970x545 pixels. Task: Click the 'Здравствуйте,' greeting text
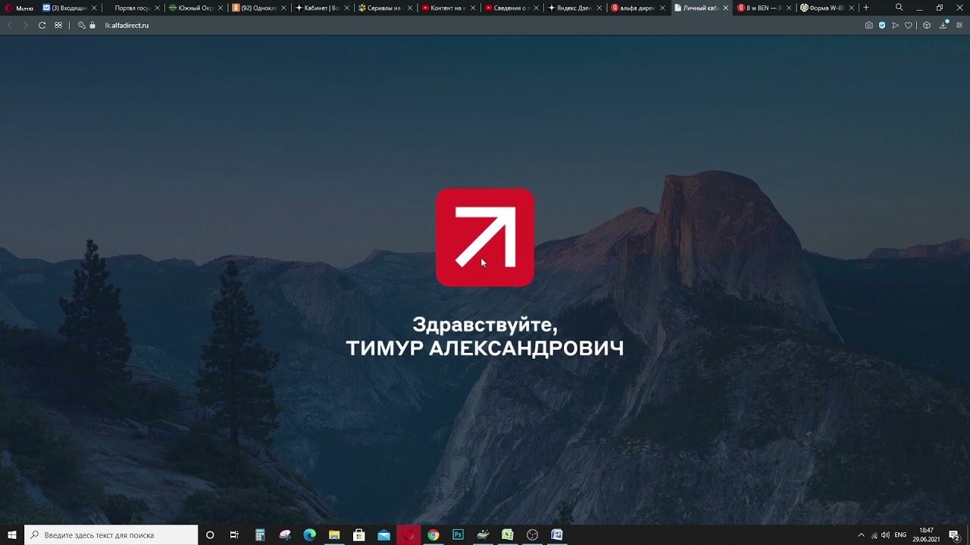(x=485, y=325)
